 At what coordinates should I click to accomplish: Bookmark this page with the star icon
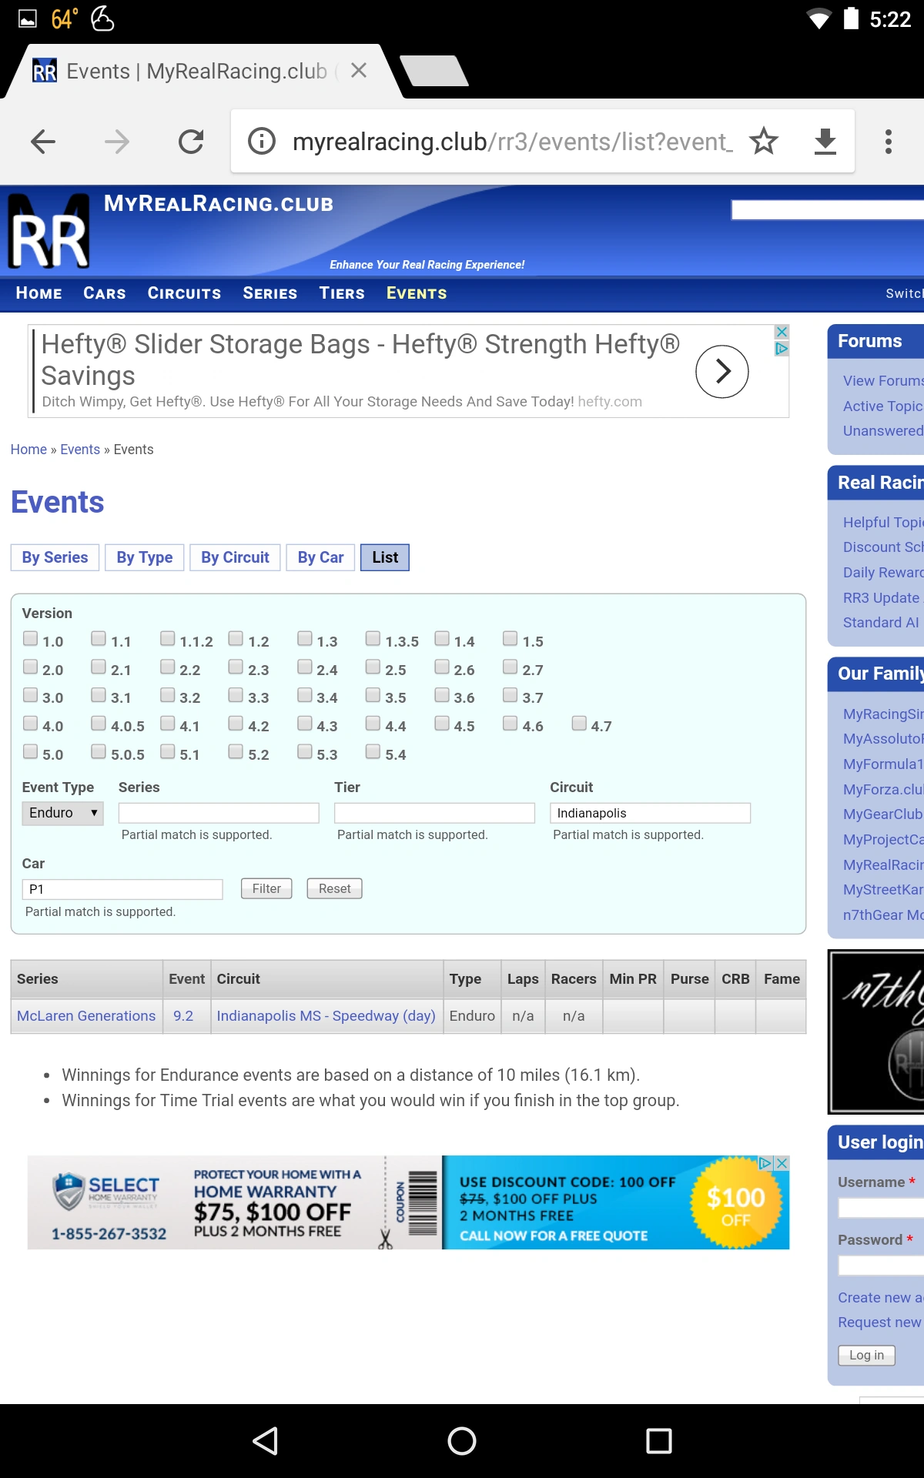pos(763,142)
